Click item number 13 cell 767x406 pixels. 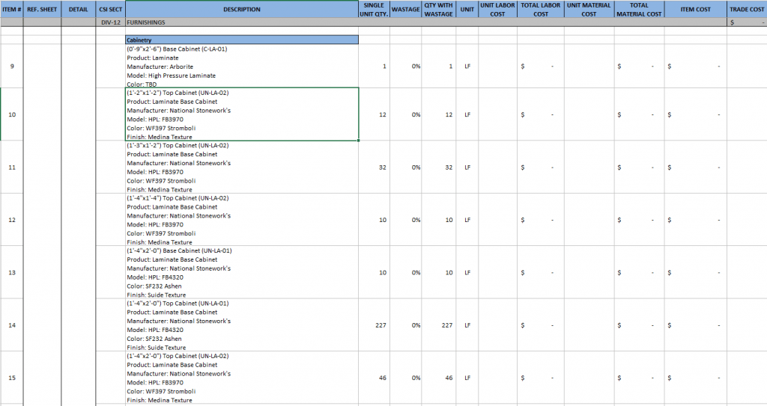point(11,273)
